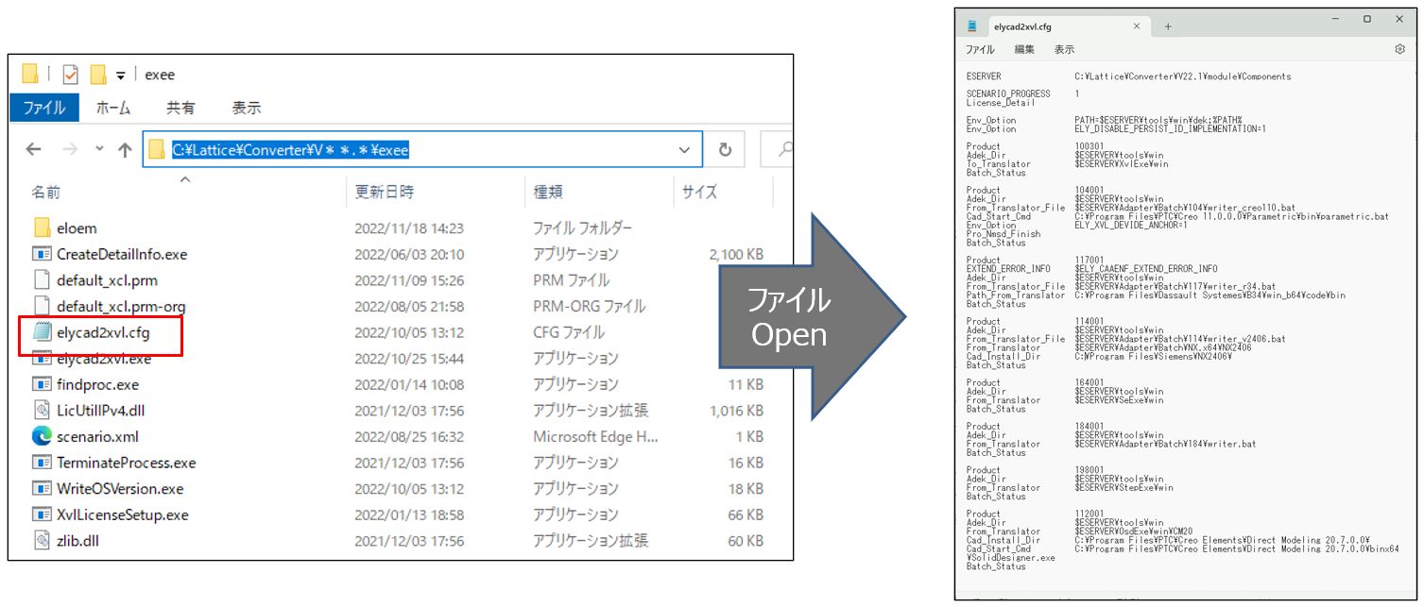Viewport: 1424px width, 607px height.
Task: Sort files by the 更新日時 column header
Action: click(384, 192)
